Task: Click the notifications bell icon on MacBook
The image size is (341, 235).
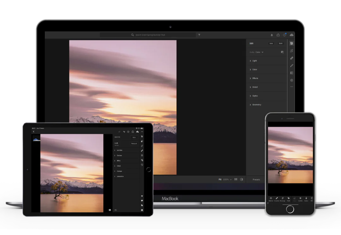Action: [272, 35]
